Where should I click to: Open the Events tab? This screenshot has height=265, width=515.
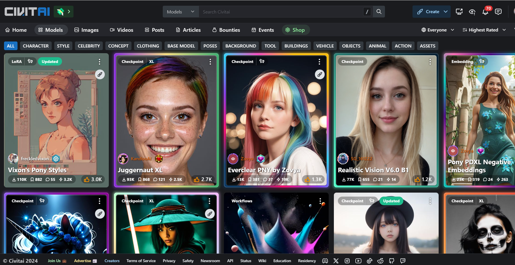click(263, 30)
